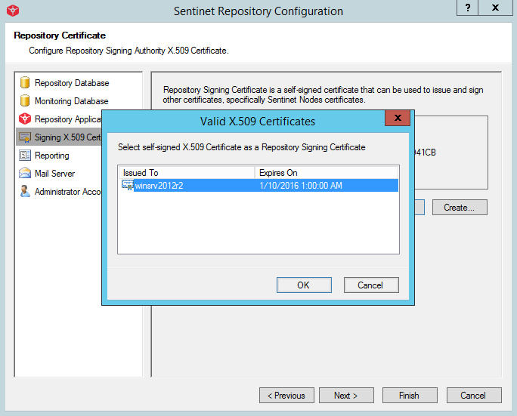This screenshot has height=416, width=517.
Task: Cancel the Sentinet Repository Configuration wizard
Action: coord(474,396)
